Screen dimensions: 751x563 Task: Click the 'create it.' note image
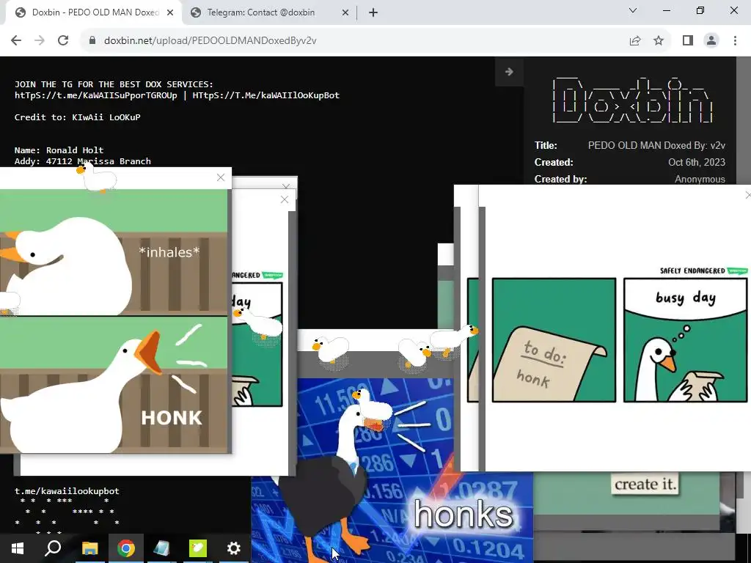(645, 485)
